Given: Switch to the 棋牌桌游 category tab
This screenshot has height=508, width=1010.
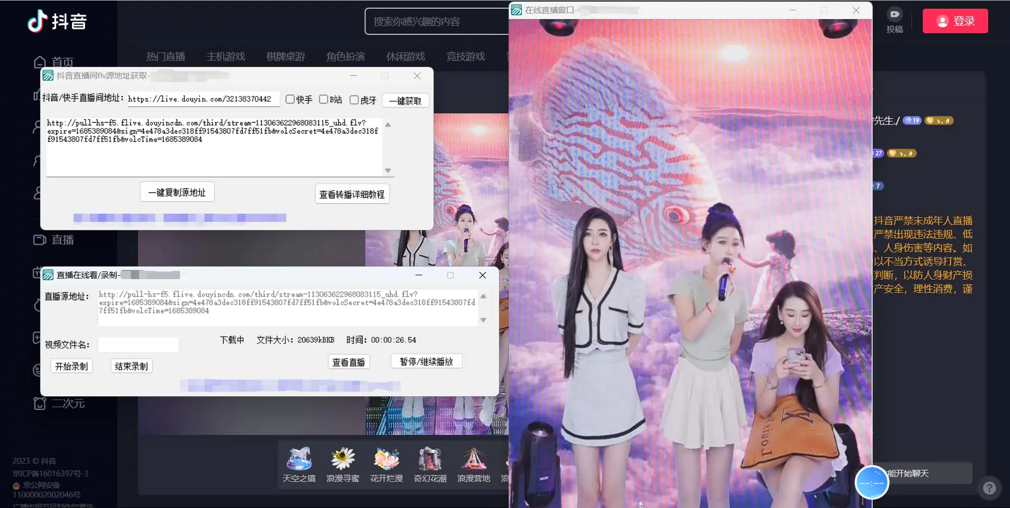Looking at the screenshot, I should [x=285, y=57].
